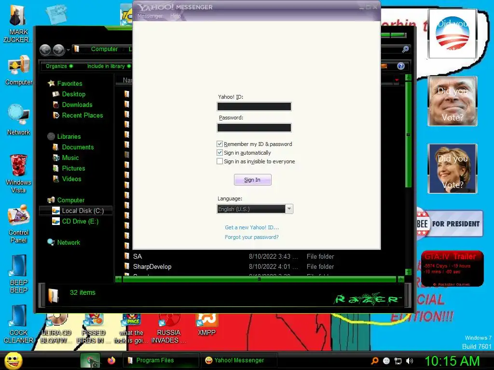Viewport: 494px width, 370px height.
Task: Select Libraries in navigation pane
Action: [69, 136]
